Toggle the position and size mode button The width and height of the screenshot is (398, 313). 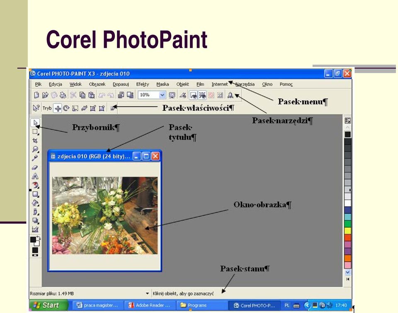tap(58, 108)
